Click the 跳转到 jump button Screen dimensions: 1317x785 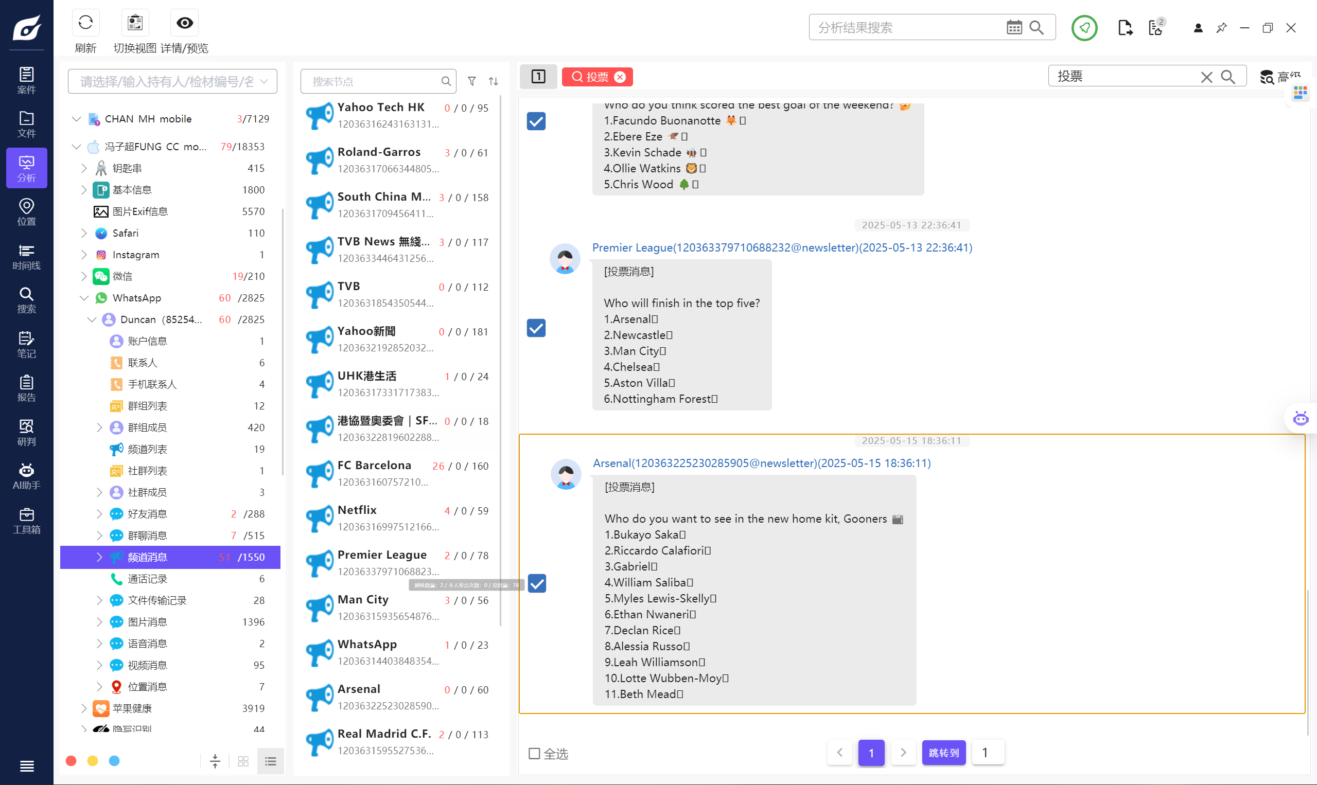[x=943, y=752]
